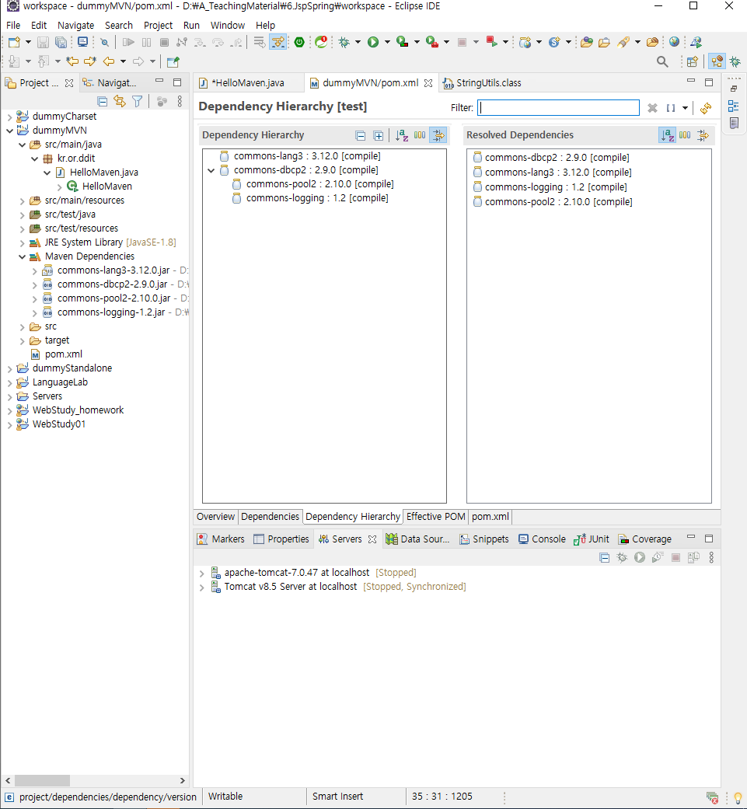747x809 pixels.
Task: Click the Run External Tools icon
Action: (x=432, y=42)
